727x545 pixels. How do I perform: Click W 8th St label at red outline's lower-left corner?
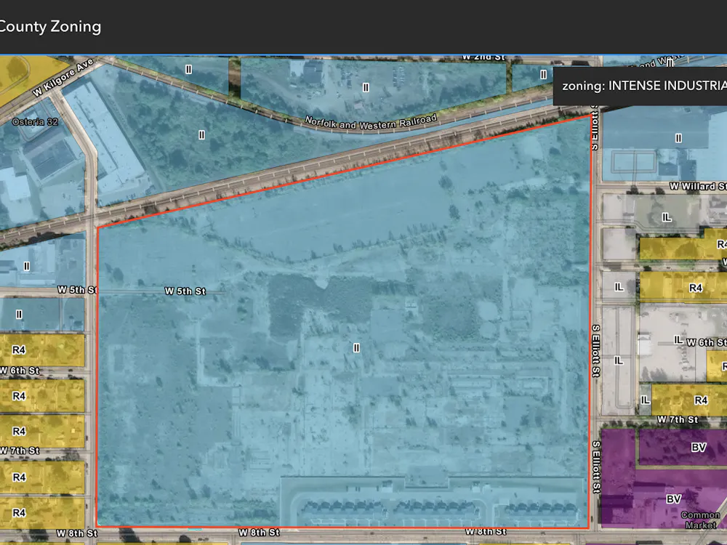77,533
